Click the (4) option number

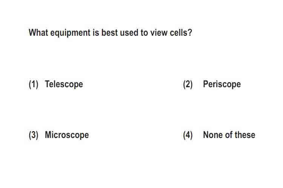(188, 135)
